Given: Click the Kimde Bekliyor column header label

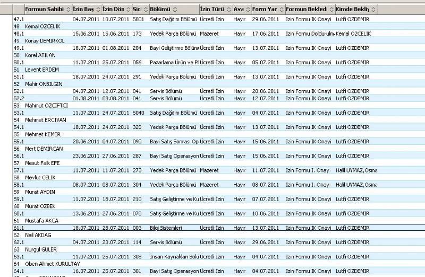Looking at the screenshot, I should (352, 9).
